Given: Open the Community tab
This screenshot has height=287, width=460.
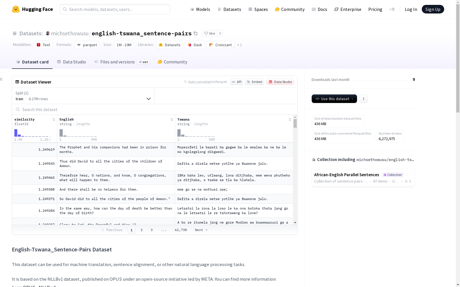Looking at the screenshot, I should pos(172,62).
